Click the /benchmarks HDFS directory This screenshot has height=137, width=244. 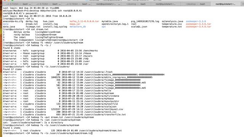90,51
